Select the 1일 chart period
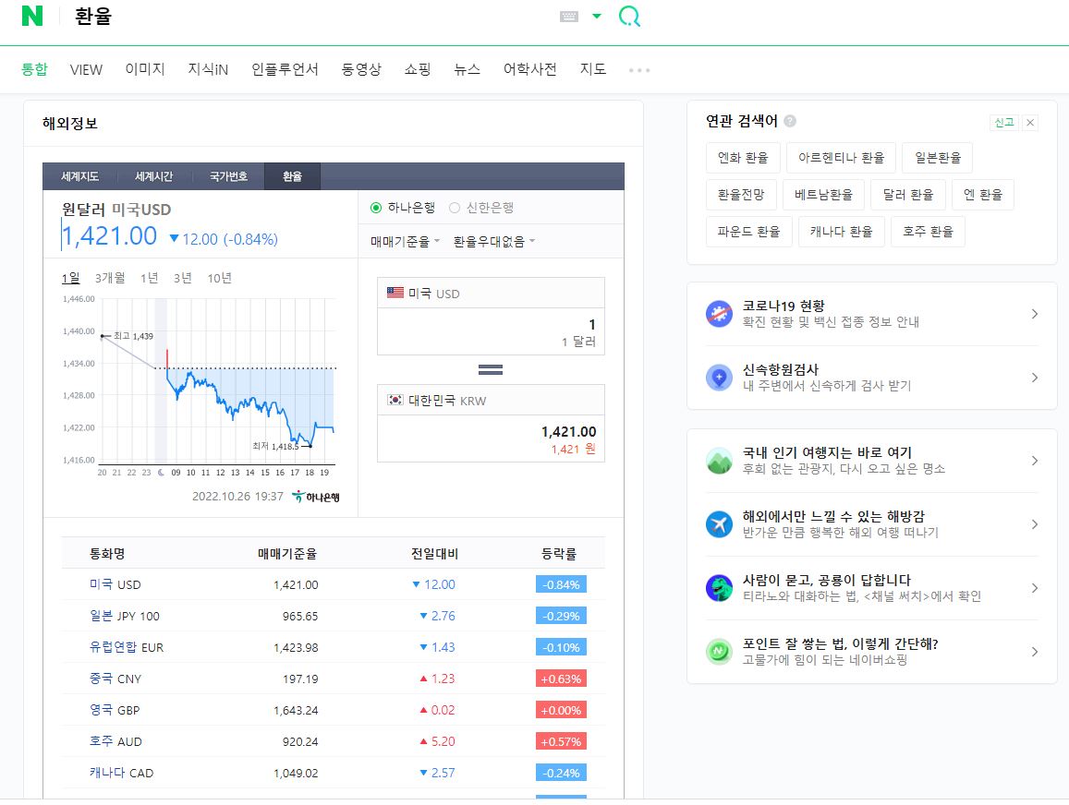The image size is (1069, 805). 71,278
